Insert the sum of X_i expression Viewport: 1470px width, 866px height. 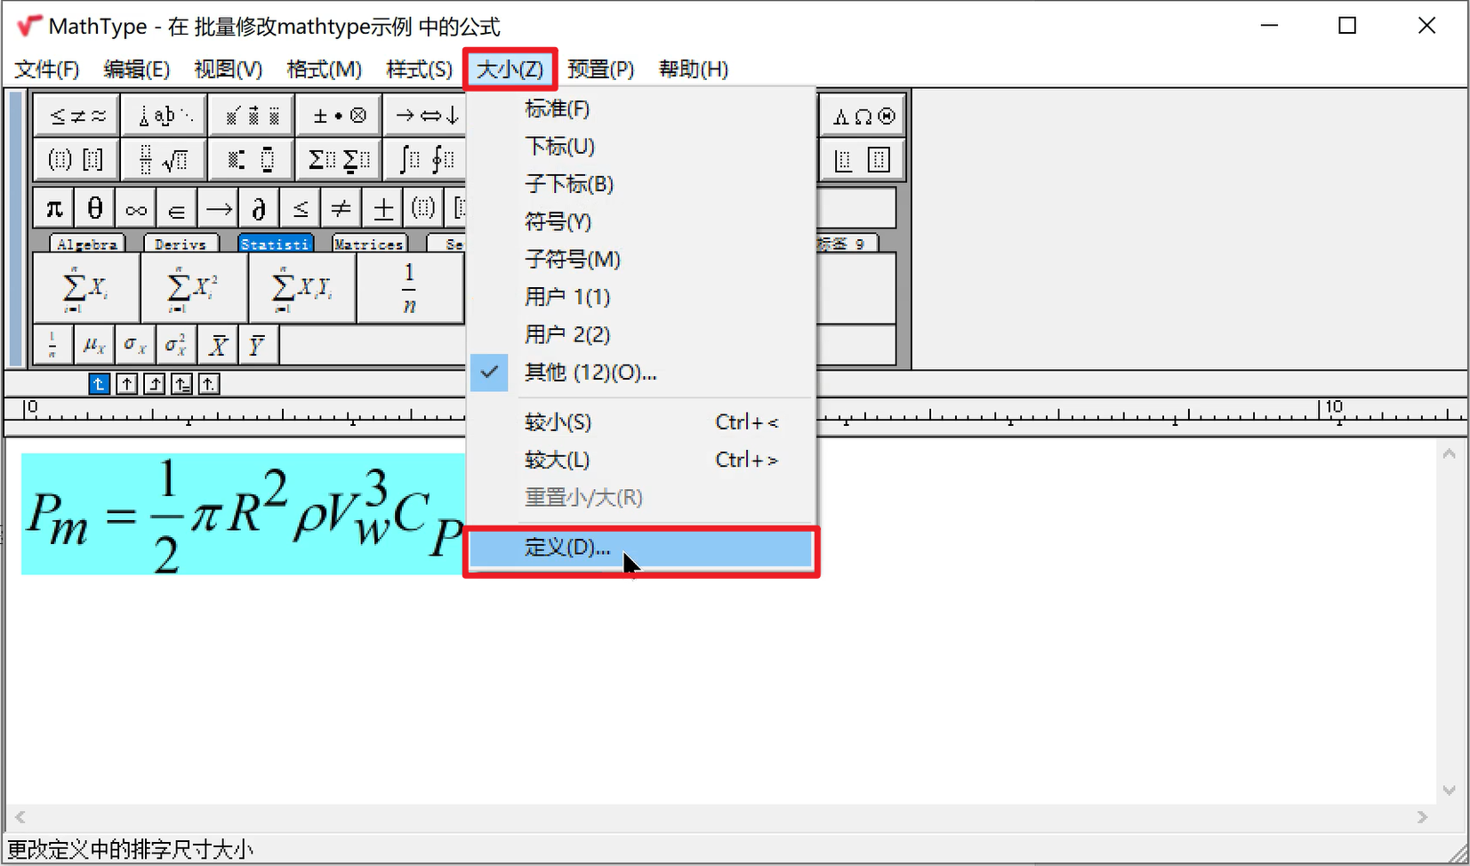click(x=86, y=288)
